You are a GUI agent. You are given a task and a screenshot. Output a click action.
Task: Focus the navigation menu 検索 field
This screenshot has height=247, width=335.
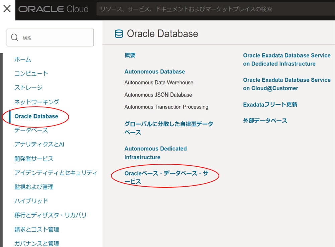[x=50, y=38]
